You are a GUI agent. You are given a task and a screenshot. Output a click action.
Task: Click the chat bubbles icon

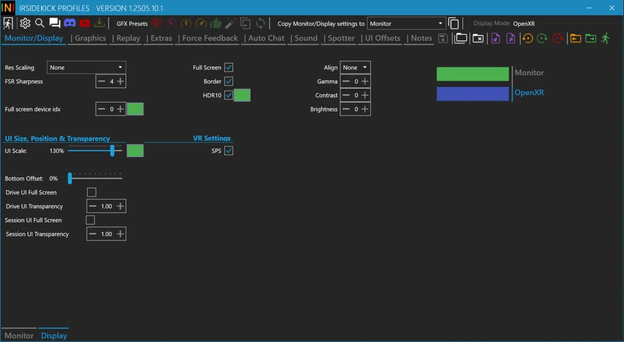pyautogui.click(x=54, y=23)
